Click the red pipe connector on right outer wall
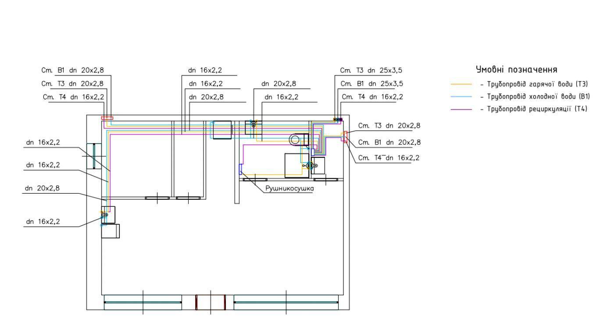Screen dimensions: 614x325 (346, 137)
